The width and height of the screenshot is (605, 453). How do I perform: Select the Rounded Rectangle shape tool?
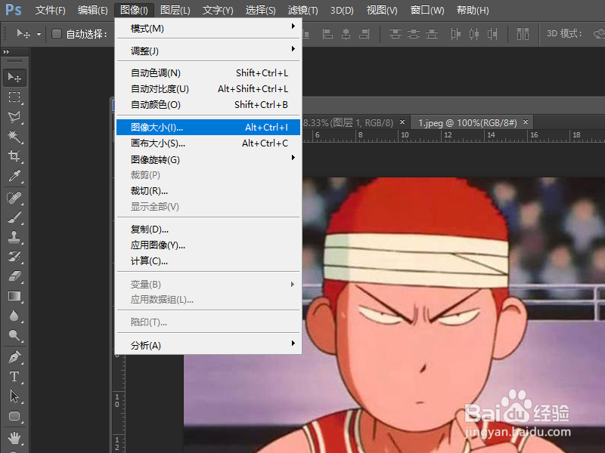coord(14,417)
